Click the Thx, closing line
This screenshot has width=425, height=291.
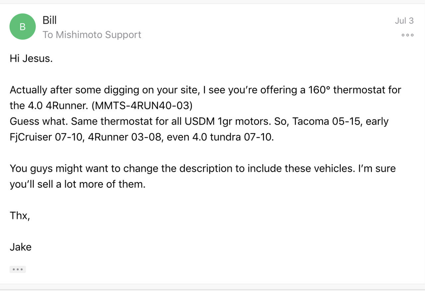click(20, 216)
